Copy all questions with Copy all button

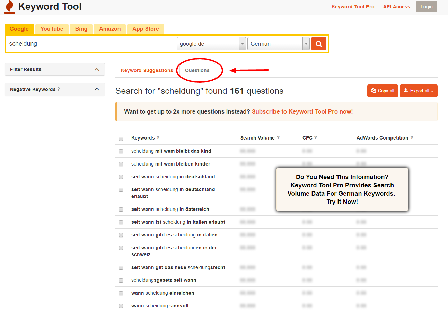tap(383, 91)
